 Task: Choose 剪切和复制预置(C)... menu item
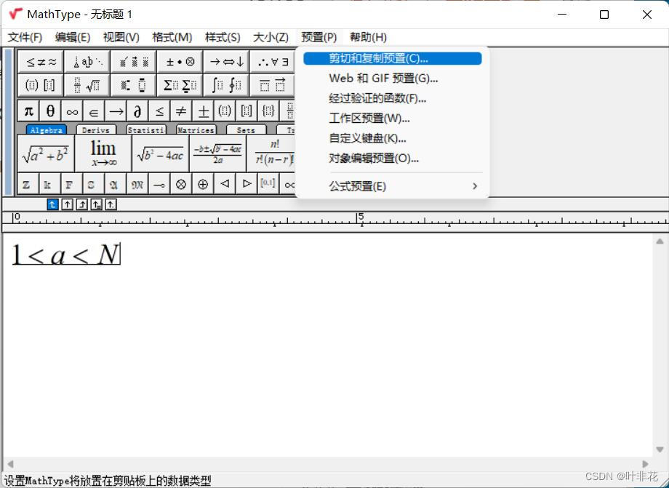[393, 58]
